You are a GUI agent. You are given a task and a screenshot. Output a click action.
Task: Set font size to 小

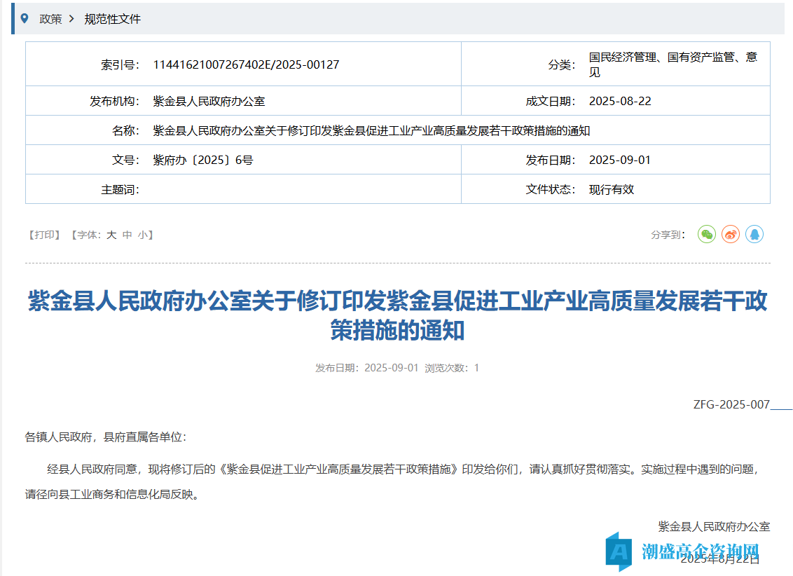143,235
